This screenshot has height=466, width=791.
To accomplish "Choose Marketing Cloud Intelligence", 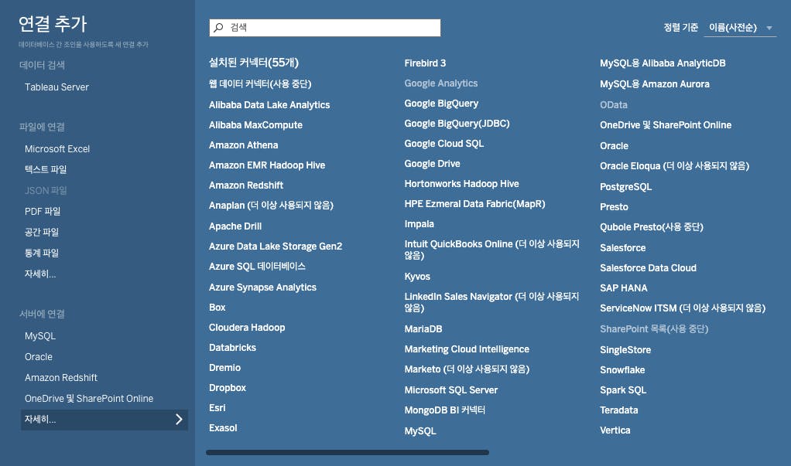I will click(466, 349).
